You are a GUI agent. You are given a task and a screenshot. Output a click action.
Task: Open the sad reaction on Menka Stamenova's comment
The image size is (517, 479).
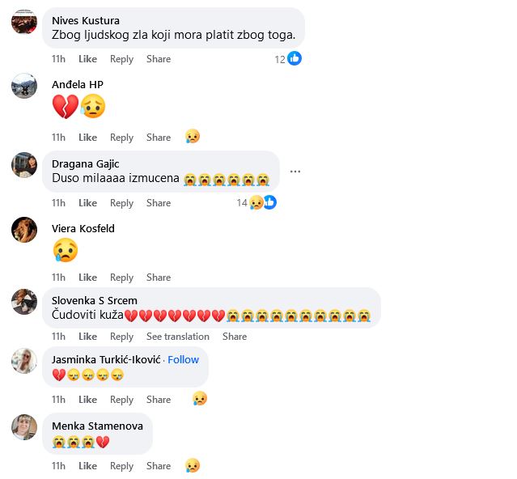193,465
